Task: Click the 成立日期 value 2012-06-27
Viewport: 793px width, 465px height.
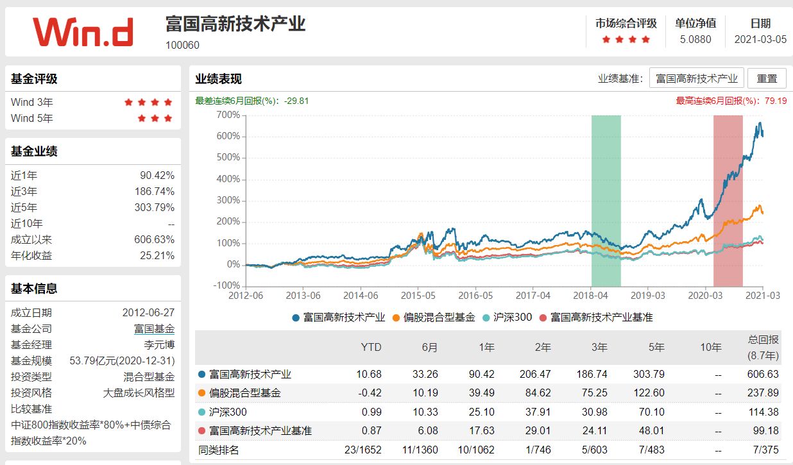Action: 148,313
